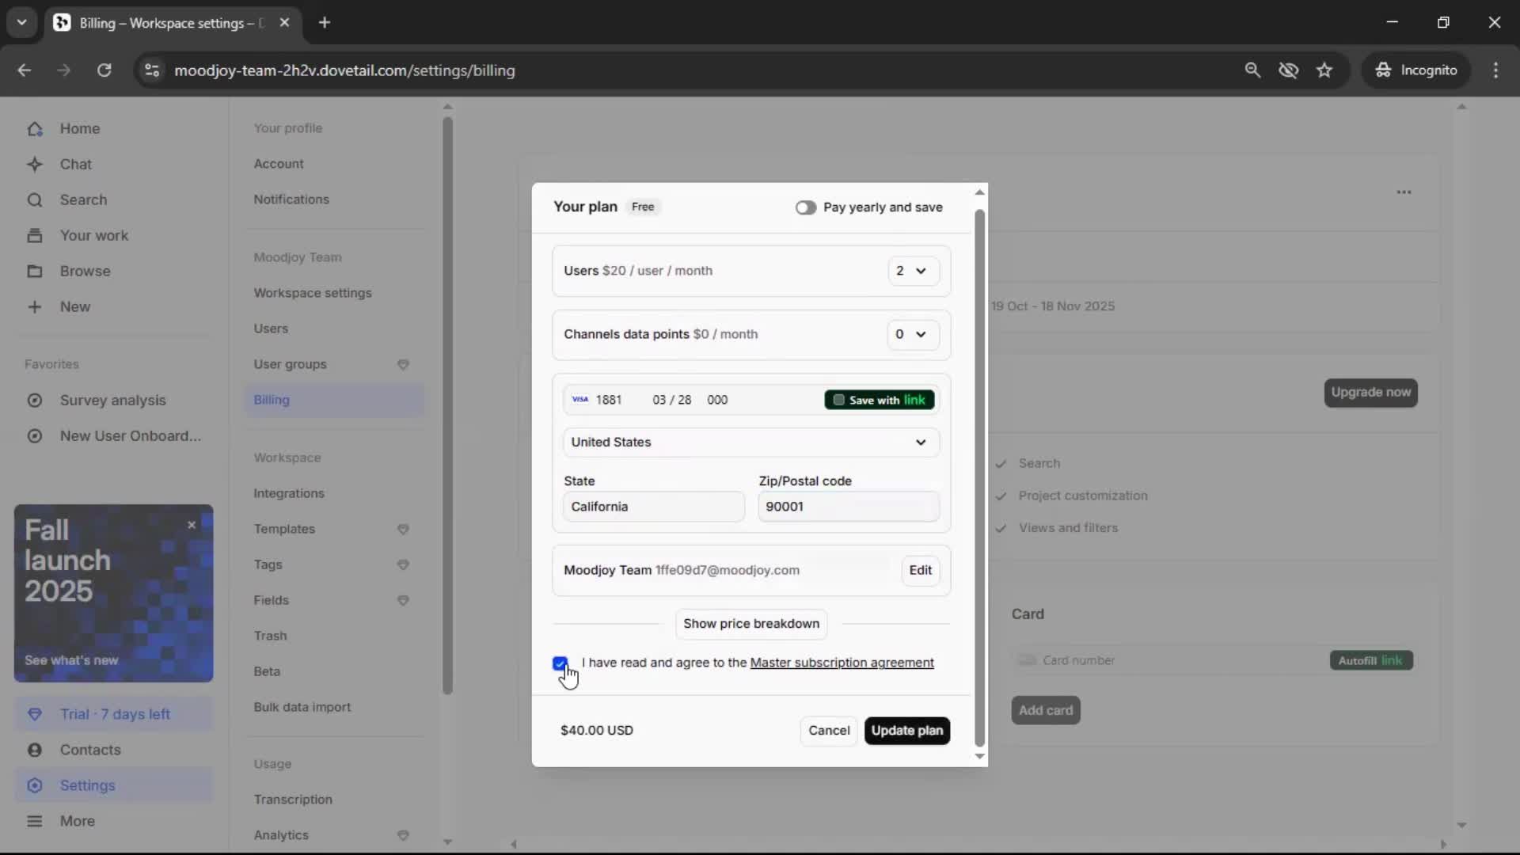The width and height of the screenshot is (1520, 855).
Task: Bookmark page with star icon
Action: click(x=1324, y=70)
